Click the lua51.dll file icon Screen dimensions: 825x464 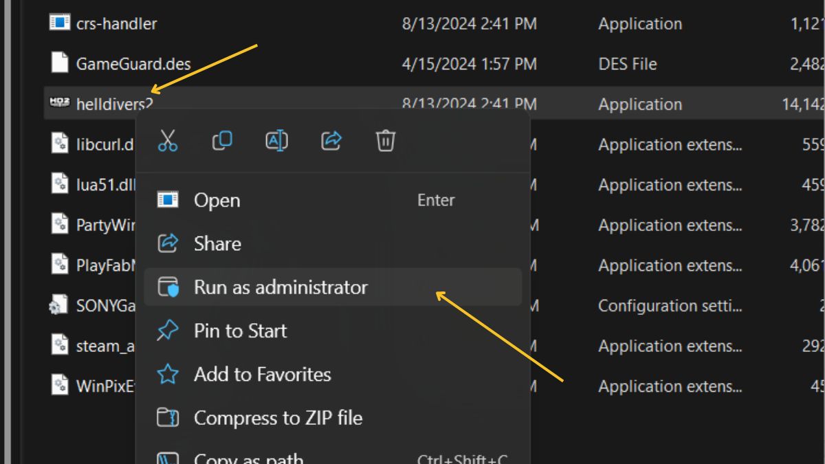pos(60,184)
